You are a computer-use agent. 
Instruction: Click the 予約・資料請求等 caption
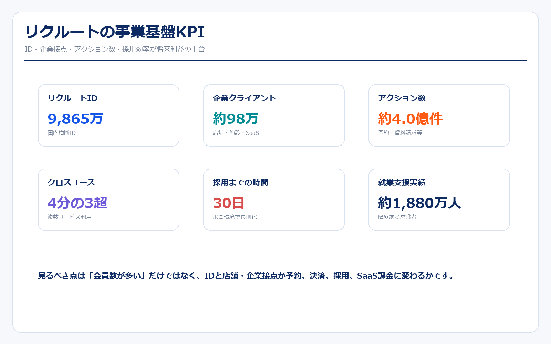(400, 133)
